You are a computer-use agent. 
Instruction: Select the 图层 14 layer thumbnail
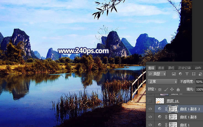(160, 101)
